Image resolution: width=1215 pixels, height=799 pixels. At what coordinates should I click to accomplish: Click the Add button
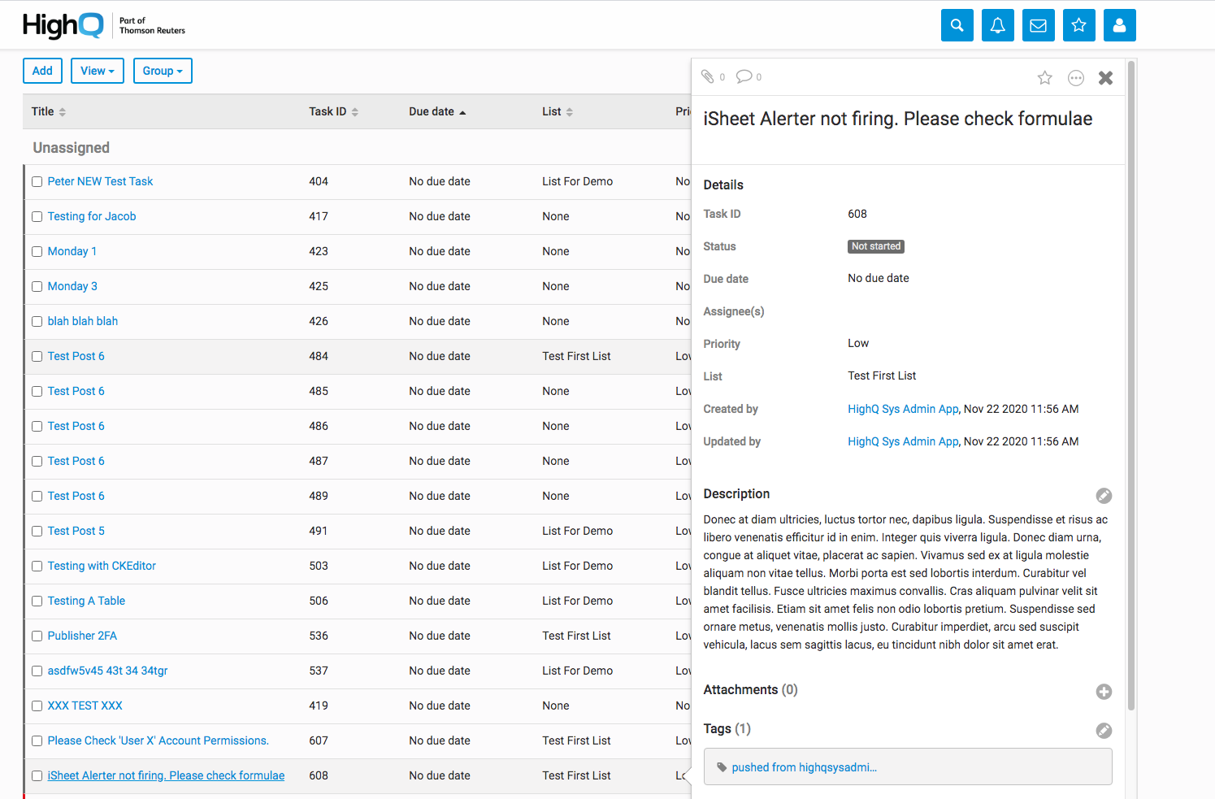click(x=42, y=71)
